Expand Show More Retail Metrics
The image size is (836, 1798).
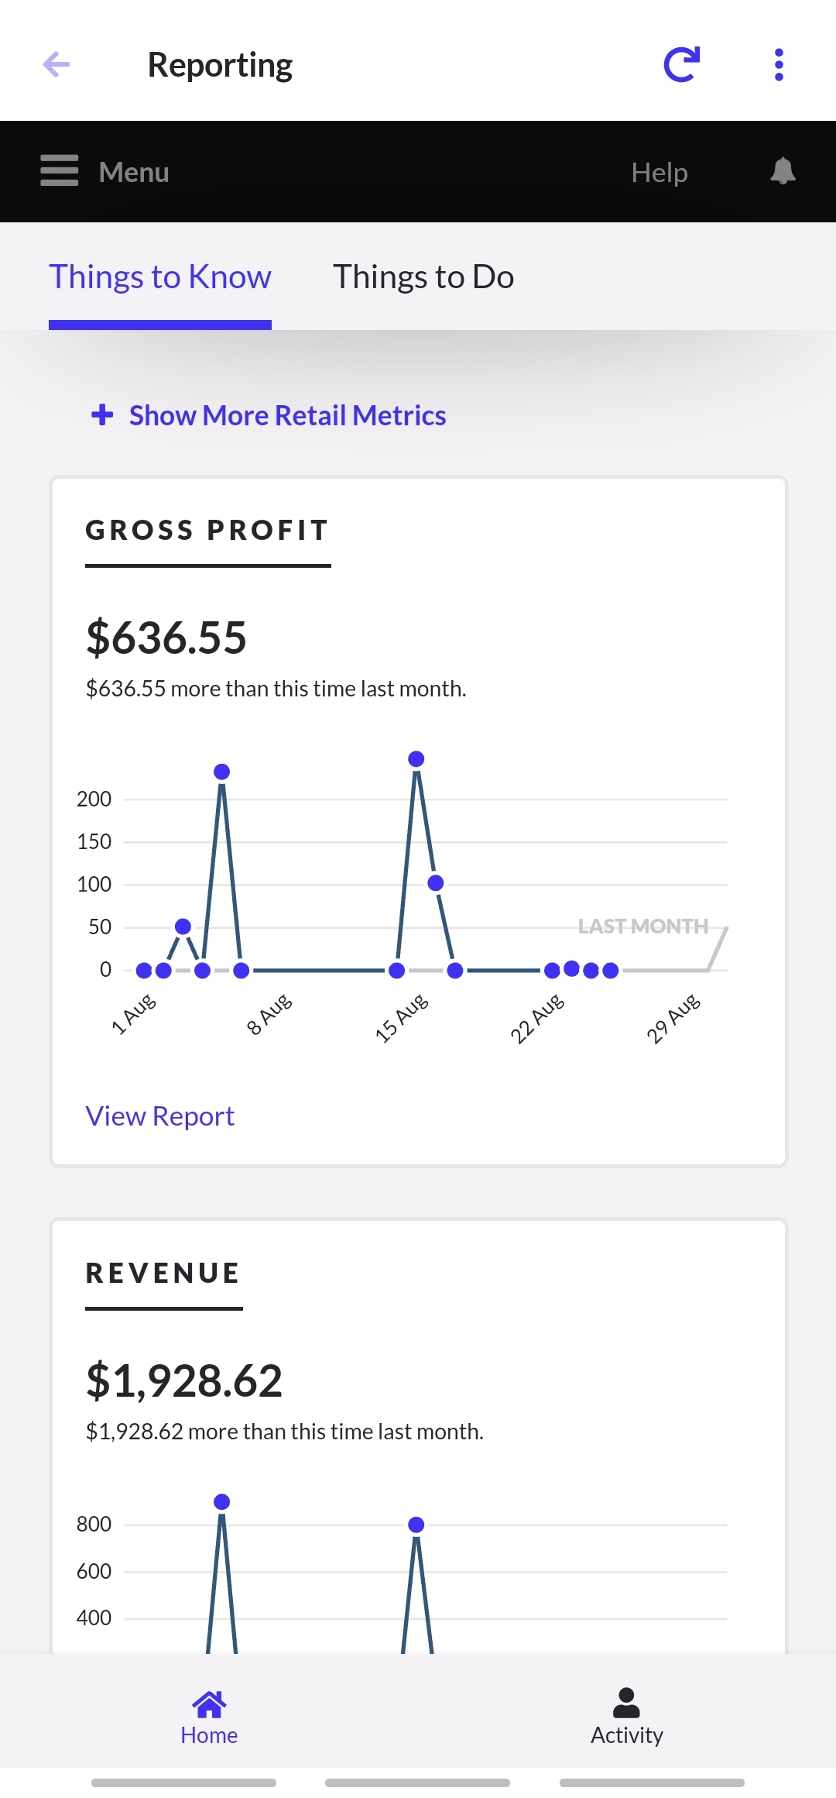click(287, 416)
